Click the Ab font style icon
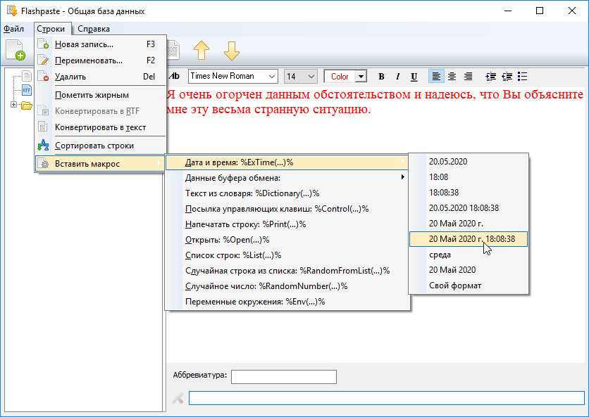 pos(174,76)
